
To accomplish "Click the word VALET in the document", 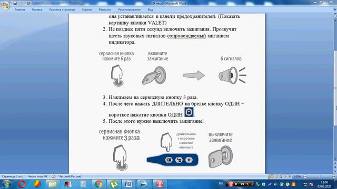I will tap(156, 23).
